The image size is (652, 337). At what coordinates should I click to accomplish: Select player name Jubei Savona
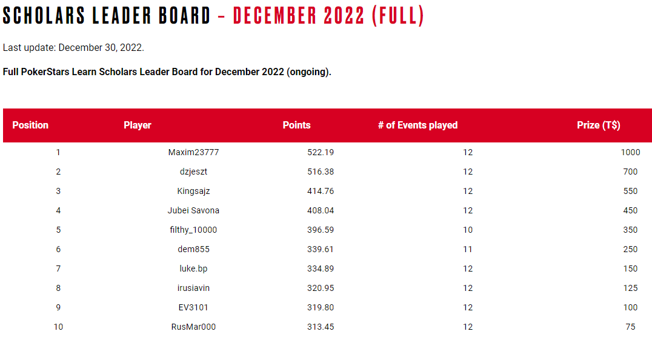tap(193, 210)
